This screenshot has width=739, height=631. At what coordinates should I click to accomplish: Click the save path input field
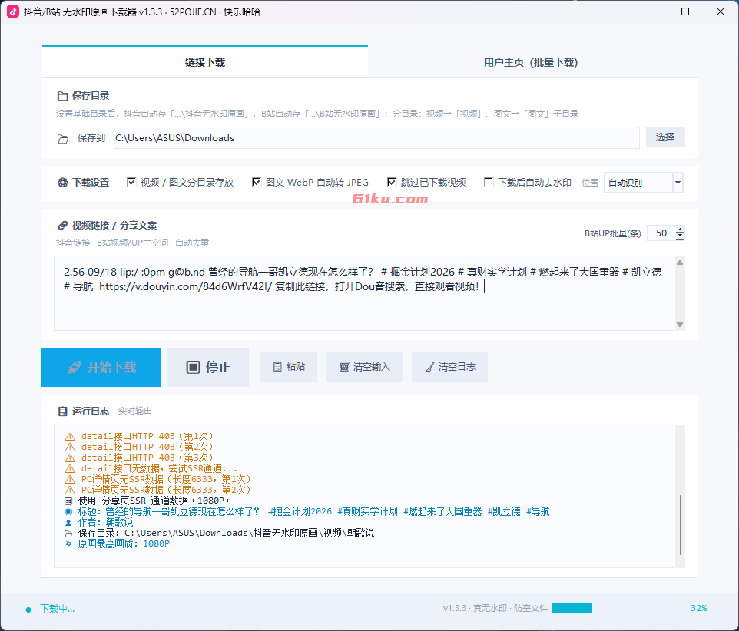(376, 138)
